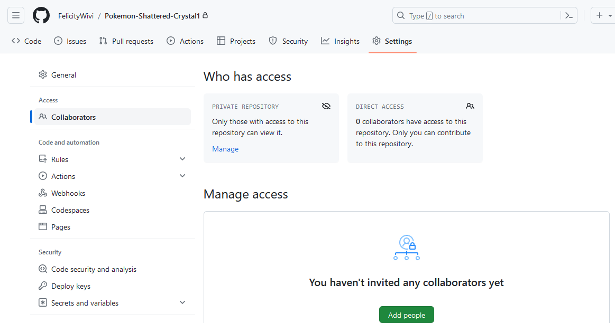Switch to the Pull requests tab
Screen dimensions: 615x323
pos(126,41)
